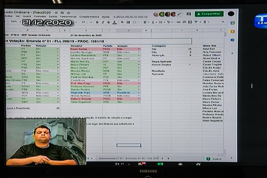Click the sign language interpreter video thumbnail

pyautogui.click(x=46, y=142)
